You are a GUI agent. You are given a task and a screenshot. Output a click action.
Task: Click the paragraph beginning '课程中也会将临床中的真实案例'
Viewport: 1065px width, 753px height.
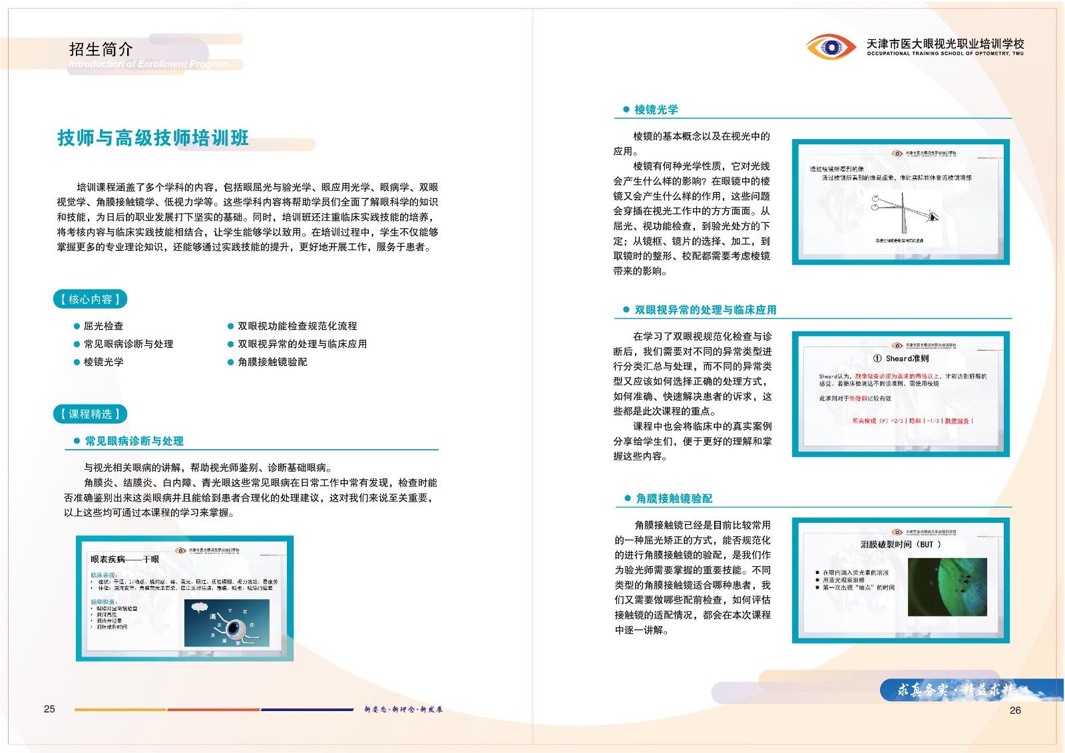[692, 441]
